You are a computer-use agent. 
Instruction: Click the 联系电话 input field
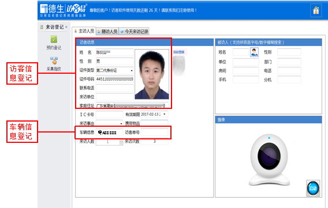tap(115, 88)
